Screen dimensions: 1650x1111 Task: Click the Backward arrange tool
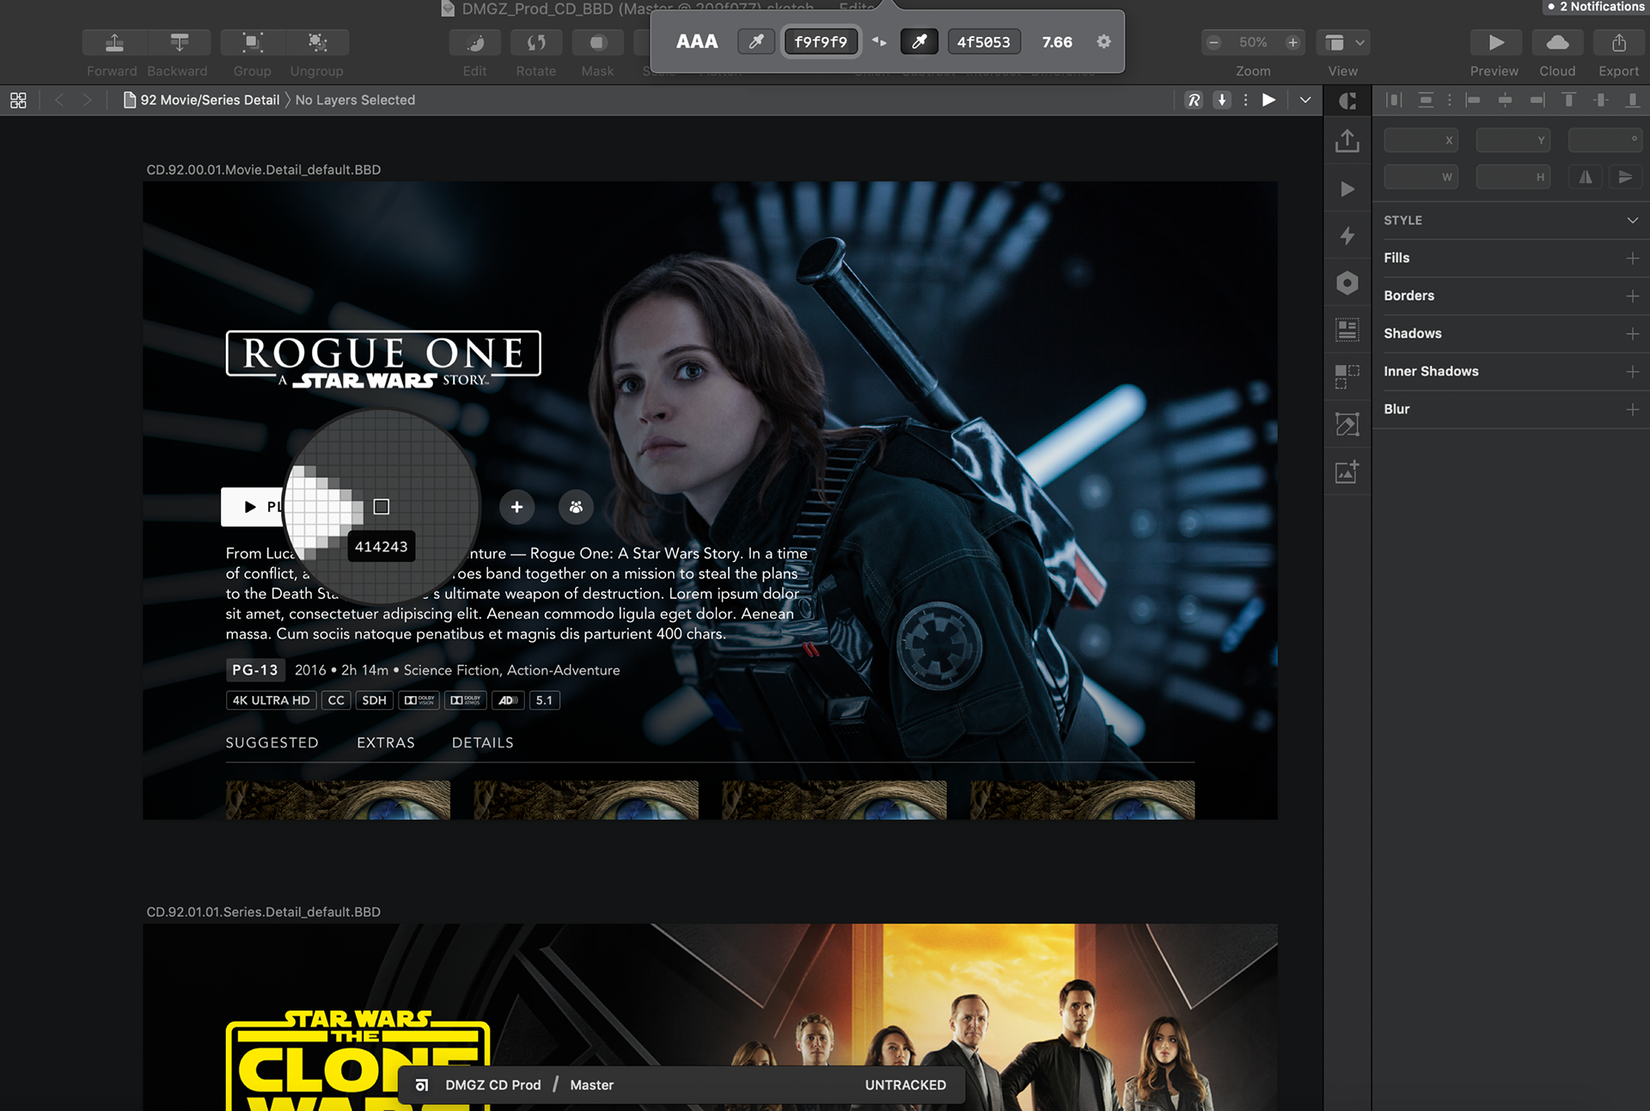pyautogui.click(x=179, y=43)
